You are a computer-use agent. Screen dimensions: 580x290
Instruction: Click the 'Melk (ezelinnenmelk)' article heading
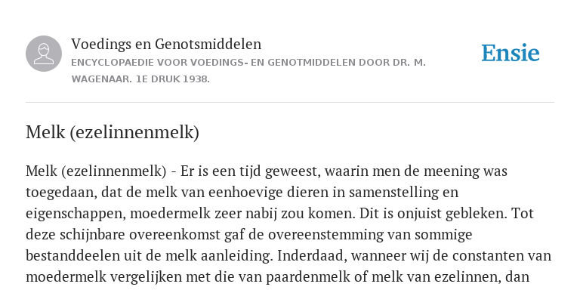tap(113, 132)
